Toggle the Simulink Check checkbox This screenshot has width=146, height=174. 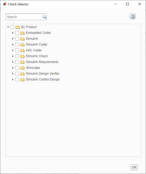pyautogui.click(x=17, y=56)
